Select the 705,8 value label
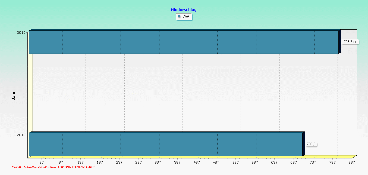This screenshot has width=368, height=175. click(x=311, y=144)
